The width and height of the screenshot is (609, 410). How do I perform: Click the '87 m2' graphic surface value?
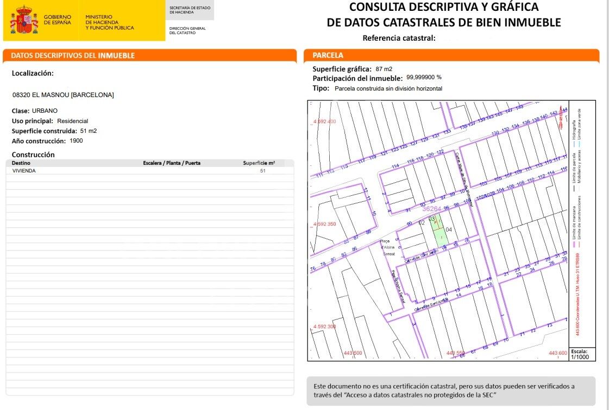tap(384, 69)
